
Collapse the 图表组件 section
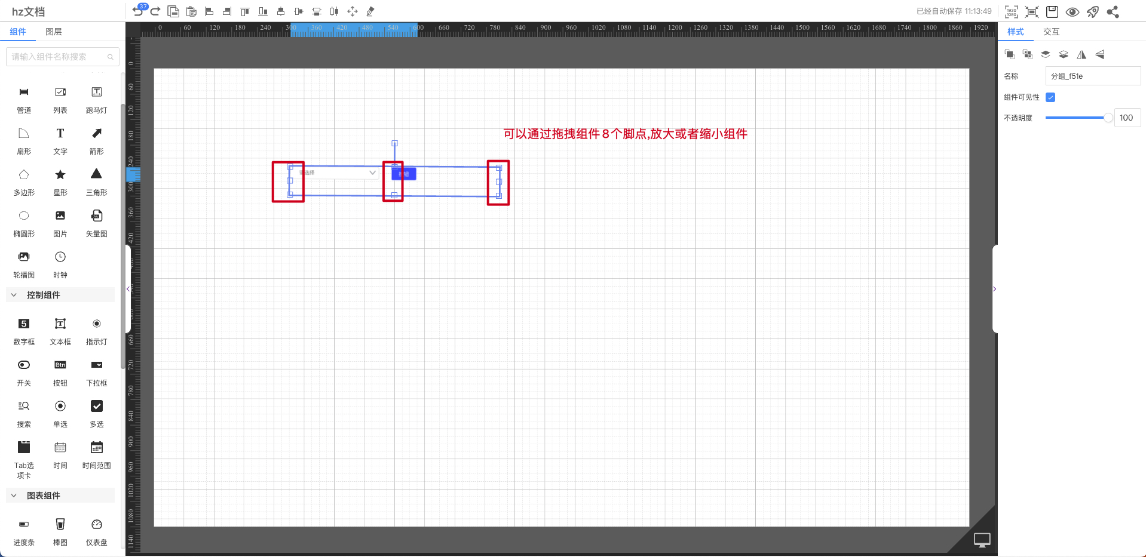click(14, 496)
